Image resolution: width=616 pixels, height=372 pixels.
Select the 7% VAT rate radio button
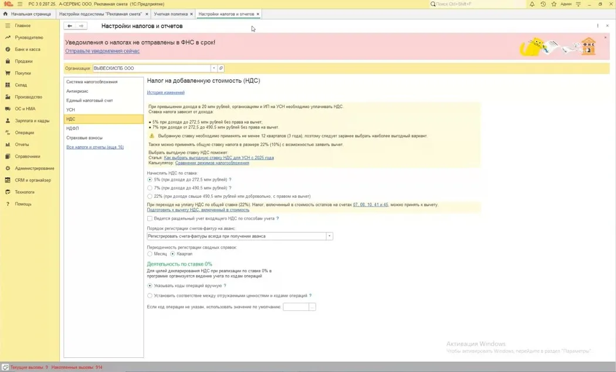coord(150,188)
